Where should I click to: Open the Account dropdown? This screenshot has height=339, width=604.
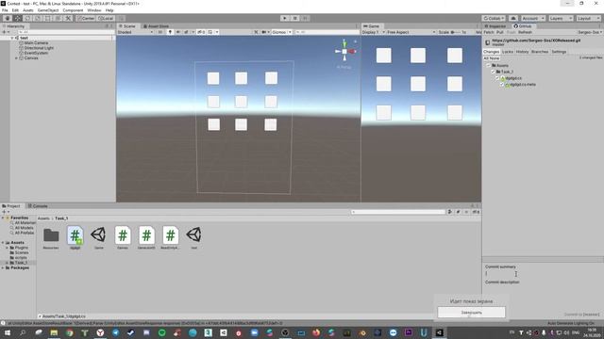coord(532,19)
